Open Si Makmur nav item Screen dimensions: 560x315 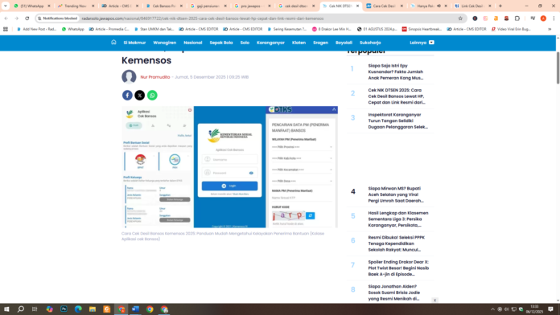click(134, 43)
